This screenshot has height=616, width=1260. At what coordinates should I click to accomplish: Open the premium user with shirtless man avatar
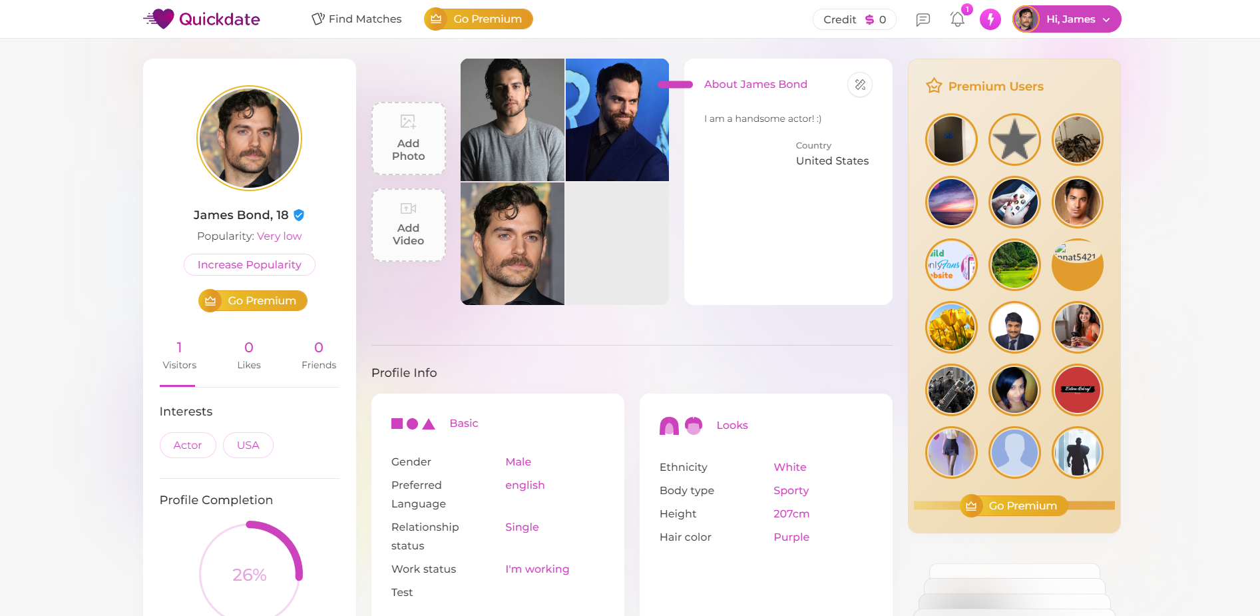tap(1078, 202)
